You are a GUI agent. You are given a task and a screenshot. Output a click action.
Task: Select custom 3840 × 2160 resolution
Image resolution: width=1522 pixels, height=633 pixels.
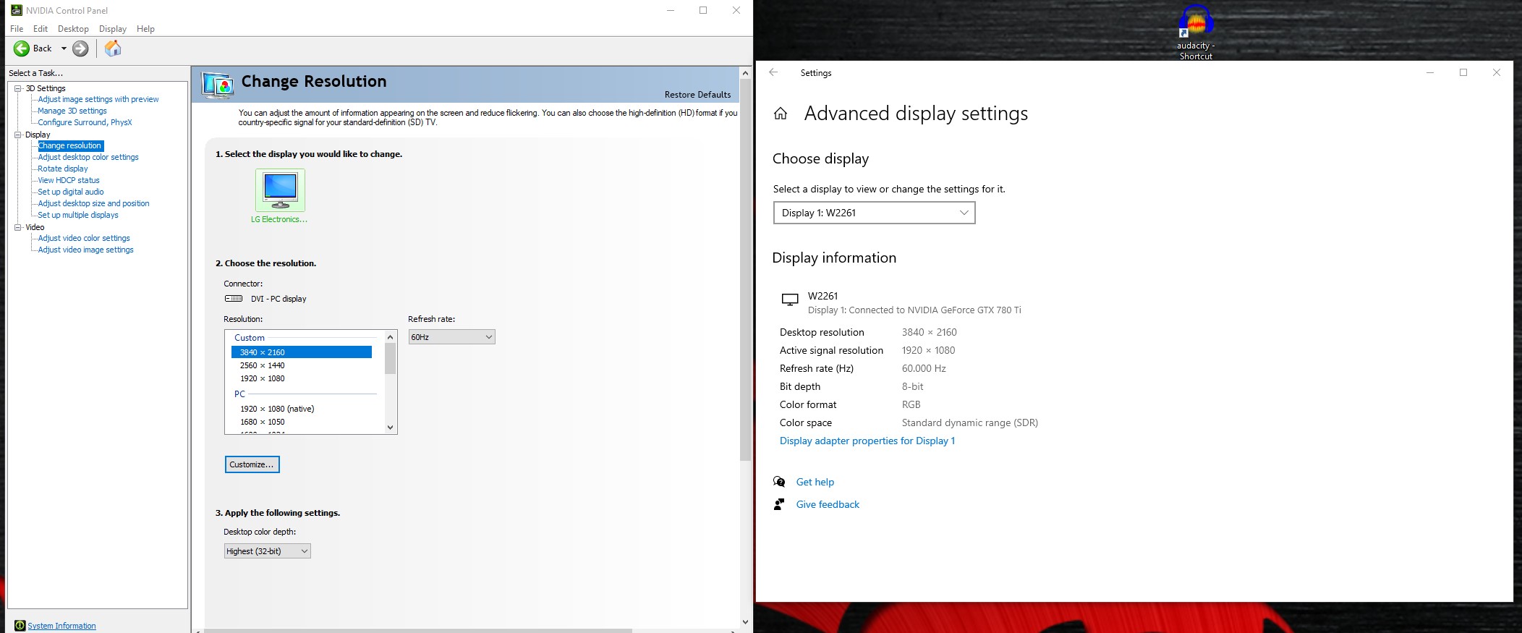(x=301, y=352)
